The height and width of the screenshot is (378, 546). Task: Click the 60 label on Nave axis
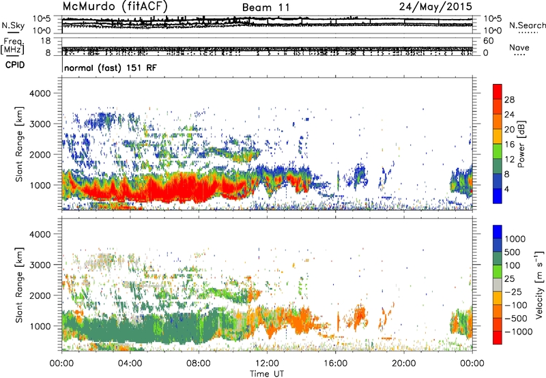click(488, 41)
